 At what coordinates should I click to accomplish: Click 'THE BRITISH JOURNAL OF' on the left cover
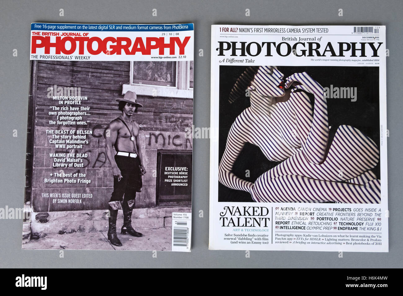pyautogui.click(x=60, y=34)
